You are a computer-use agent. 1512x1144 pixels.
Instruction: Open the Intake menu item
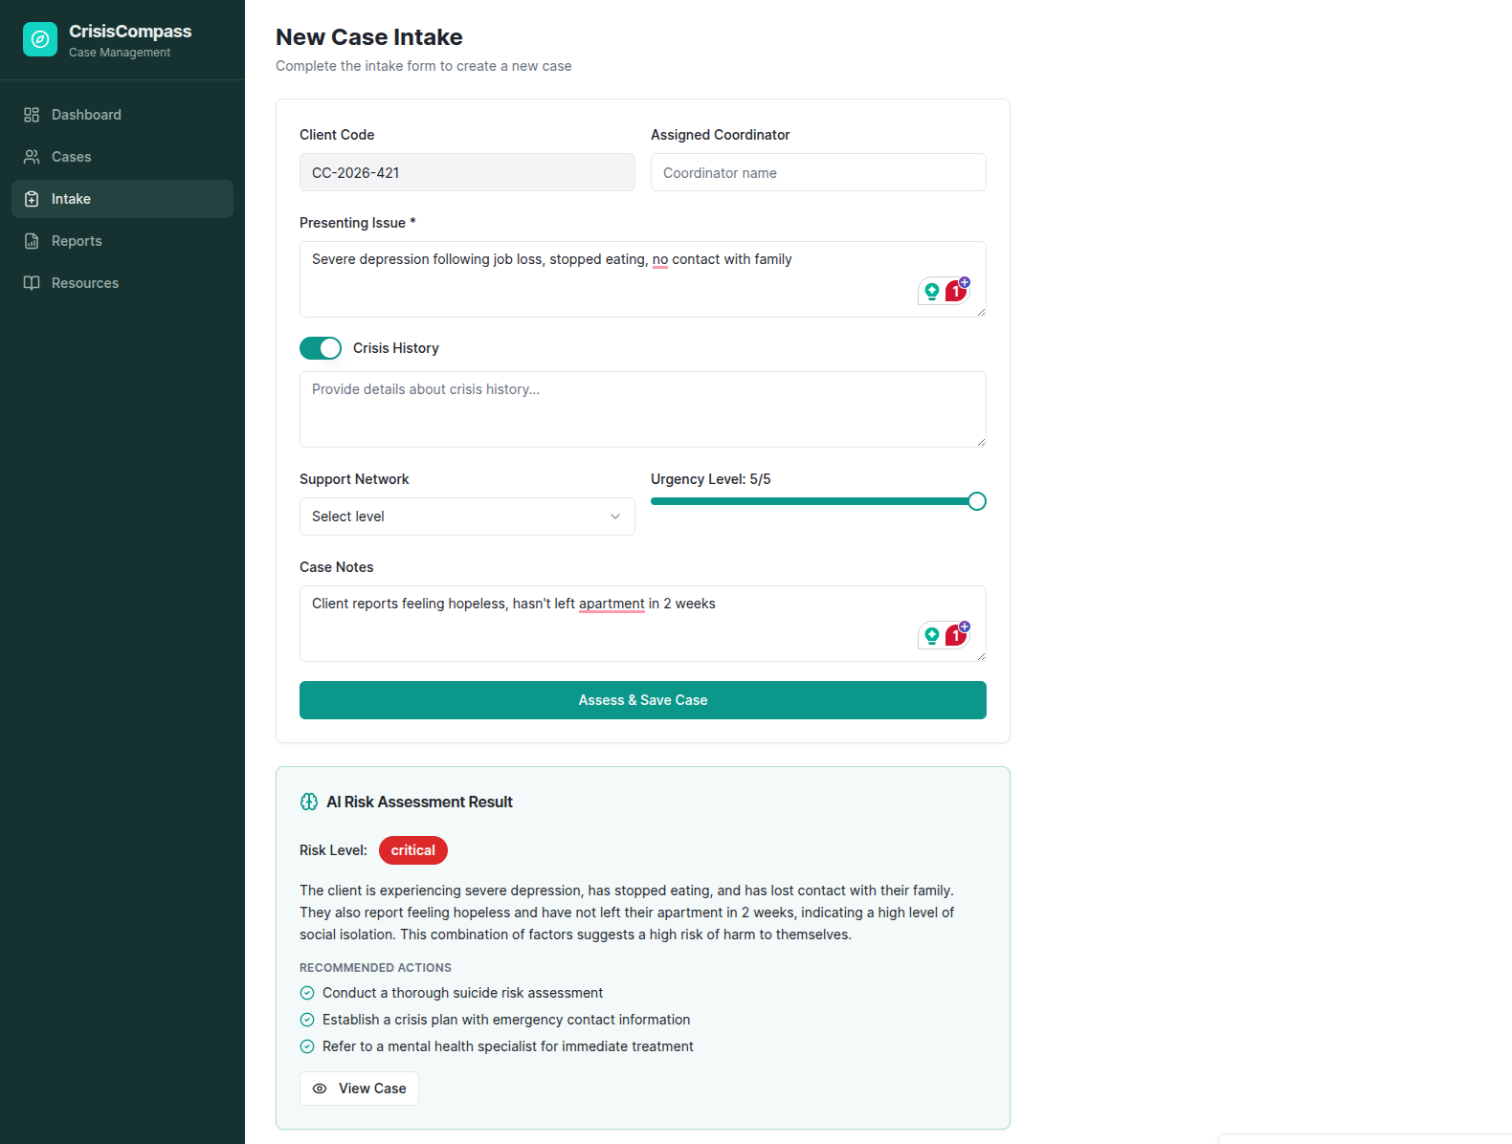[122, 199]
